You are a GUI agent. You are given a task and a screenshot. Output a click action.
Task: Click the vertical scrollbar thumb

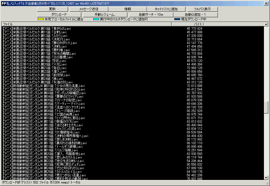pos(266,107)
